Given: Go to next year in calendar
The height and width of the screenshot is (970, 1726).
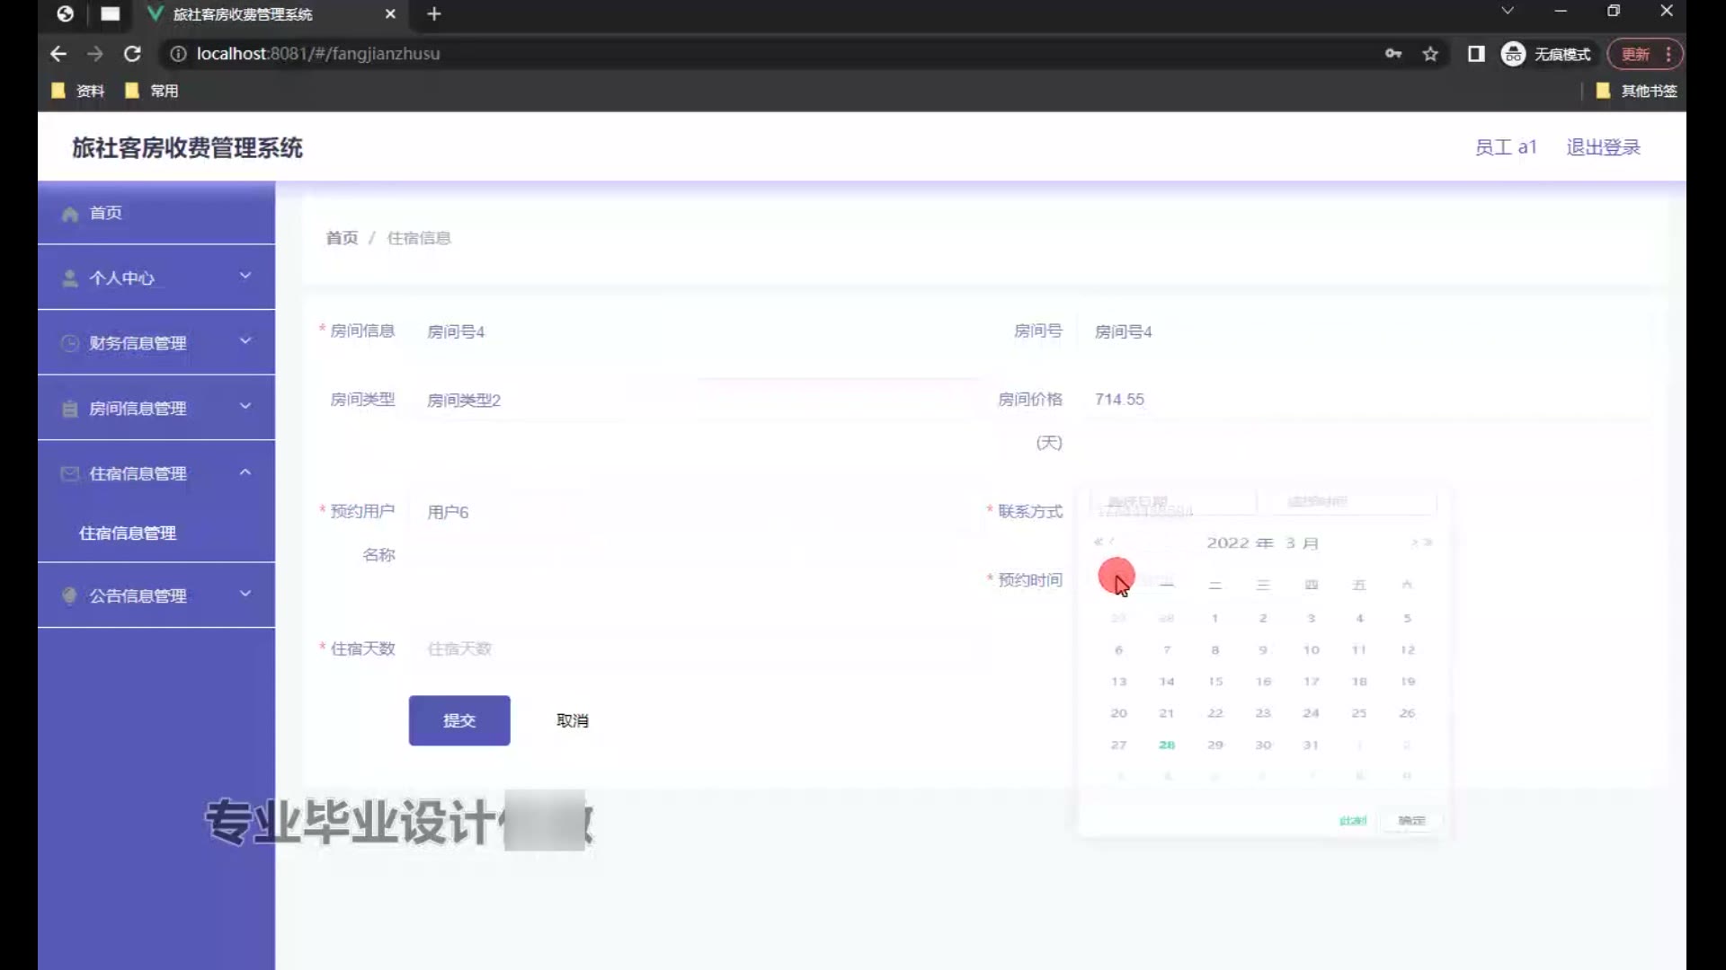Looking at the screenshot, I should [x=1428, y=542].
